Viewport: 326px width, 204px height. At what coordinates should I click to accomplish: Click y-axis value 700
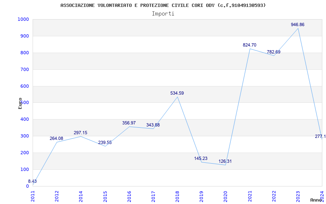click(x=24, y=69)
